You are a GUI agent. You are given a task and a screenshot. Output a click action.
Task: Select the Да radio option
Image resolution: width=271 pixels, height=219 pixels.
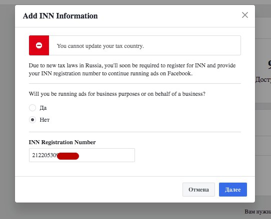coord(32,108)
